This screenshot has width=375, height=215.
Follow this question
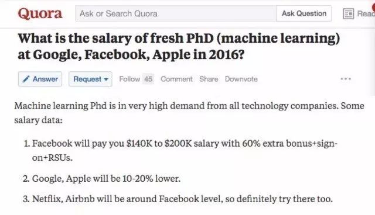pyautogui.click(x=129, y=79)
